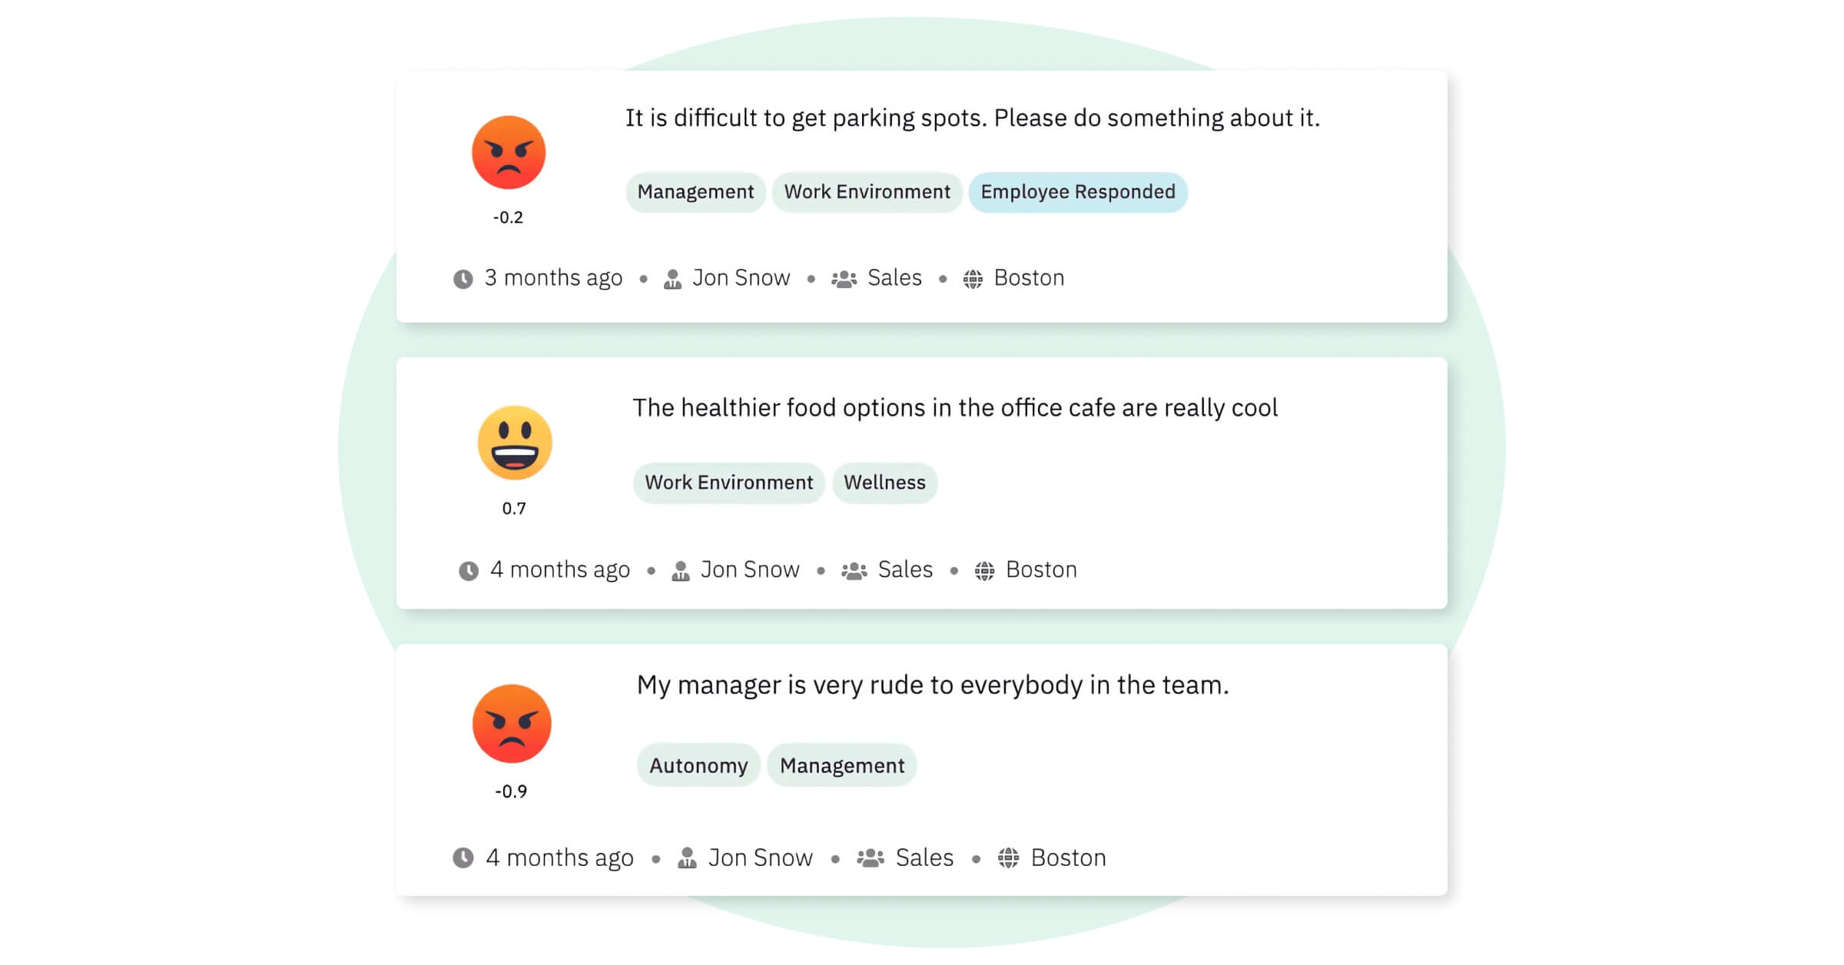Click the angry emoji on the parking comment

509,152
